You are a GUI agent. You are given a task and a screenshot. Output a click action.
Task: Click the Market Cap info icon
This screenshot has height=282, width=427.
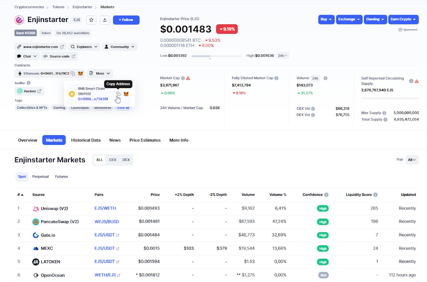183,78
